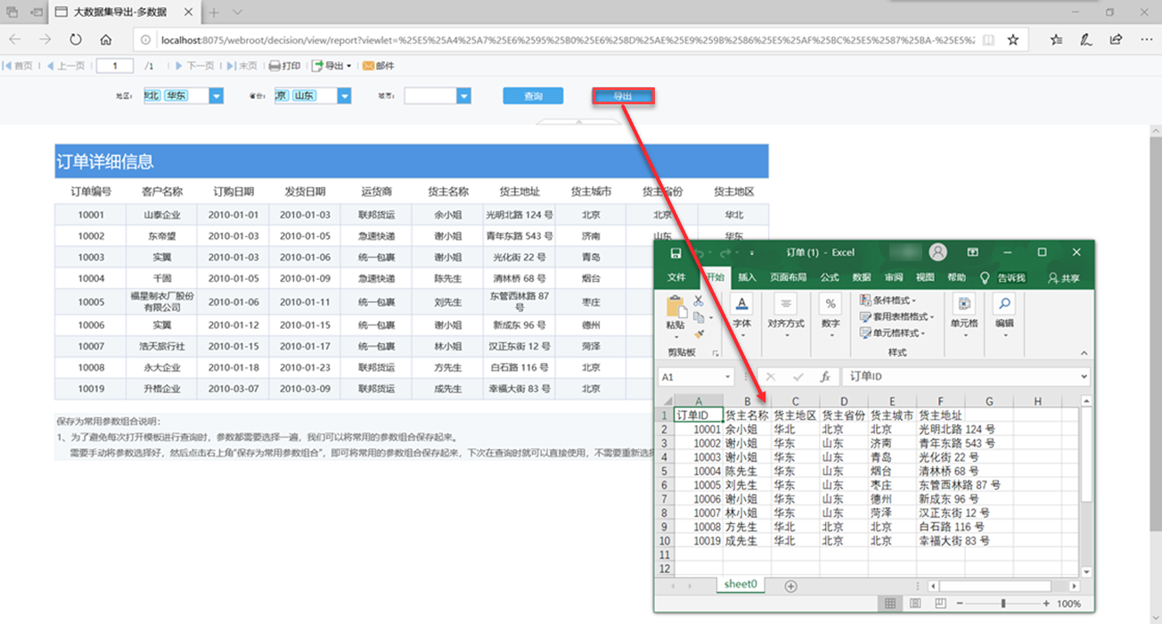
Task: Click the insert function fx icon
Action: click(825, 377)
